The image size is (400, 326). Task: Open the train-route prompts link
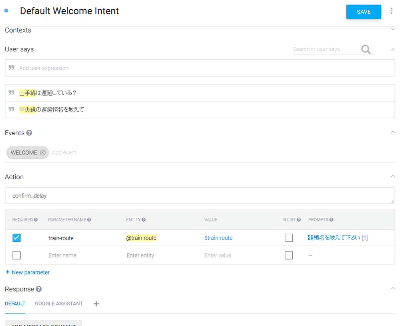[337, 238]
